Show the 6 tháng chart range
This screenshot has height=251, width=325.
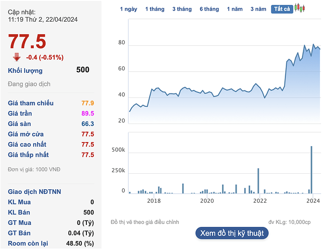pyautogui.click(x=209, y=9)
